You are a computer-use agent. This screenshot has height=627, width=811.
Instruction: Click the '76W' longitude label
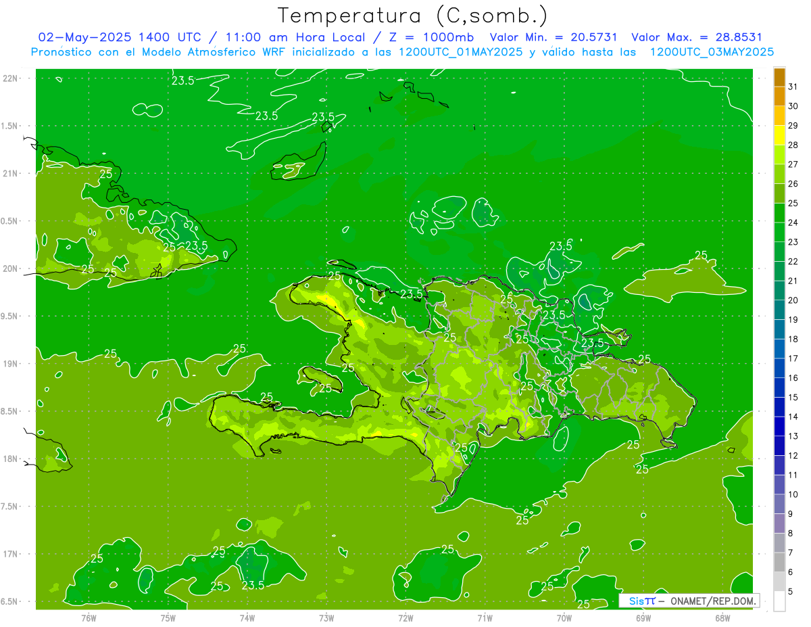click(89, 618)
